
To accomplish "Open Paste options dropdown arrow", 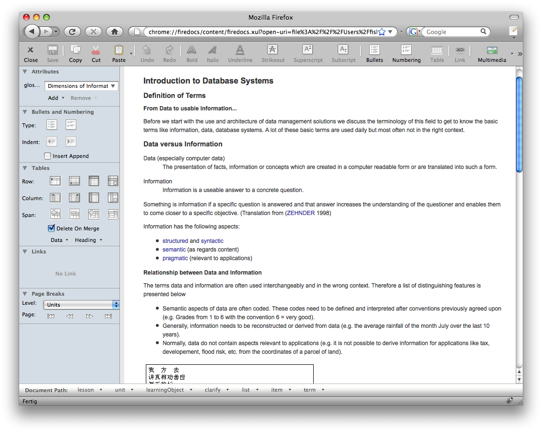I will [x=131, y=54].
